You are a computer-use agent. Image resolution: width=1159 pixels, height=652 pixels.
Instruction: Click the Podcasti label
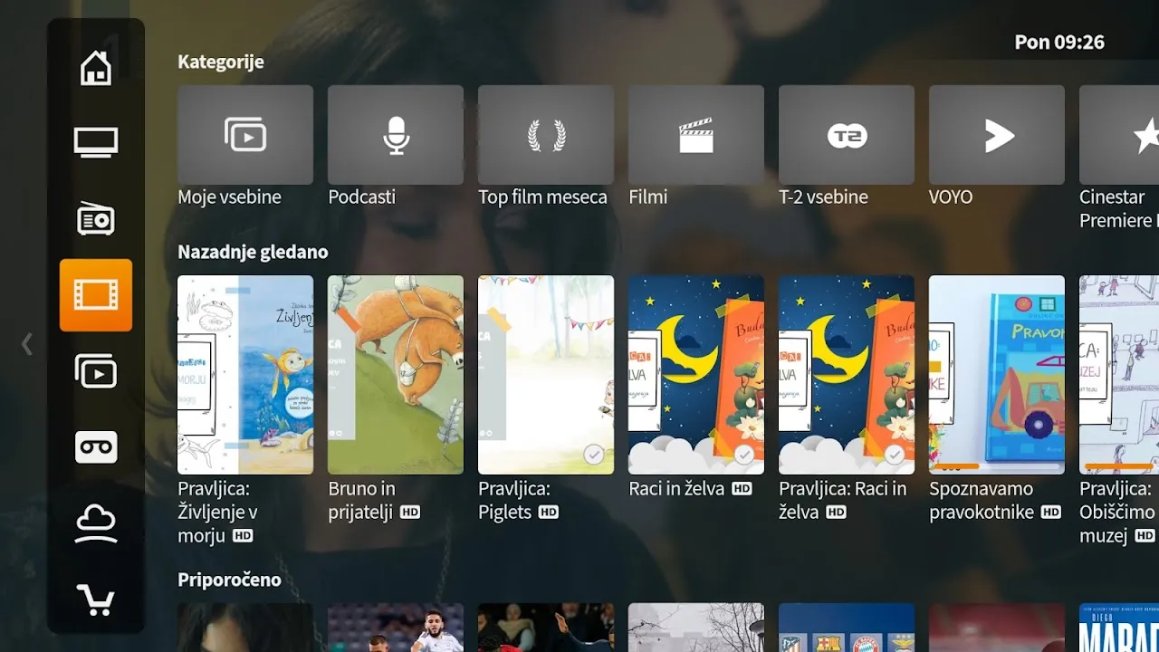point(362,197)
